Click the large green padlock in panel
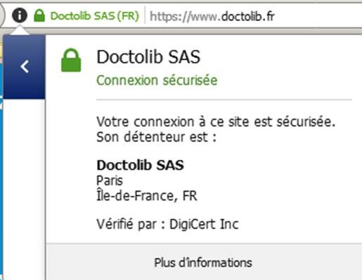Image resolution: width=362 pixels, height=280 pixels. pyautogui.click(x=71, y=60)
